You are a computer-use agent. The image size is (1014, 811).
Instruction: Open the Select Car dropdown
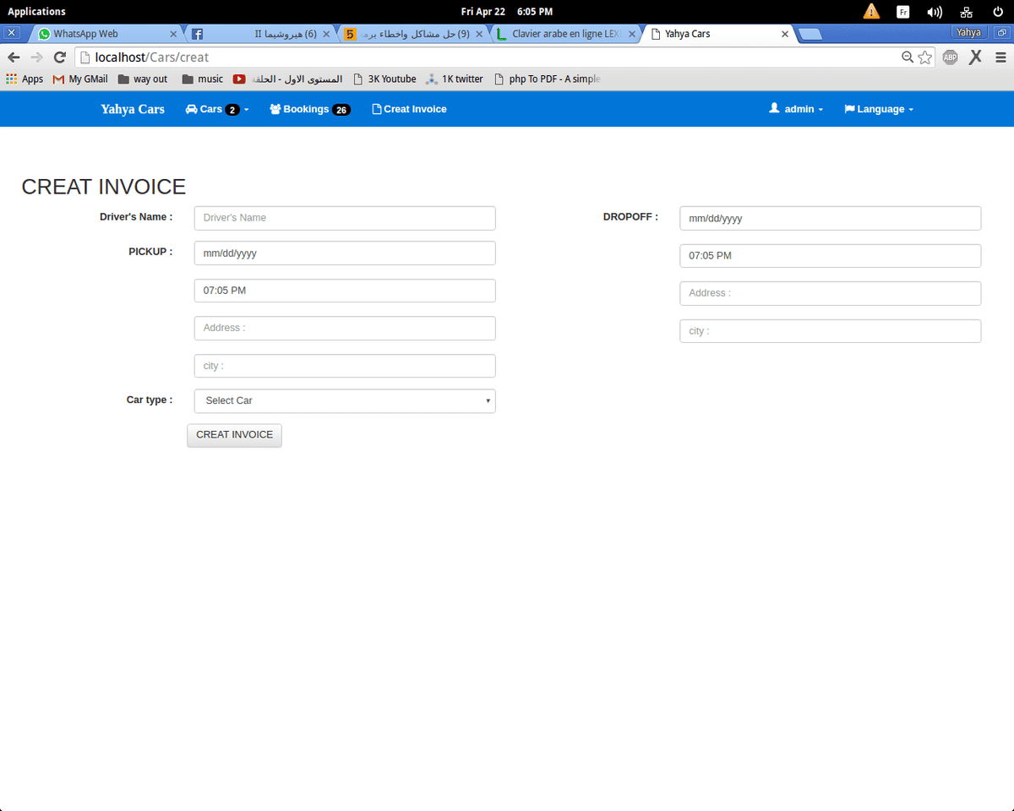pos(345,400)
